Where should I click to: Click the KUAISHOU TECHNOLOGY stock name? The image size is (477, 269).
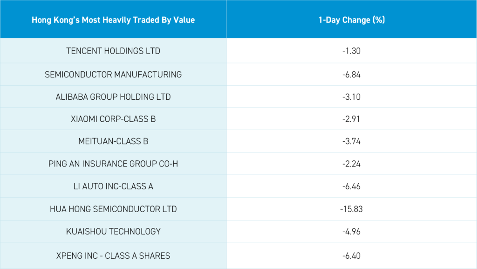[x=113, y=232]
